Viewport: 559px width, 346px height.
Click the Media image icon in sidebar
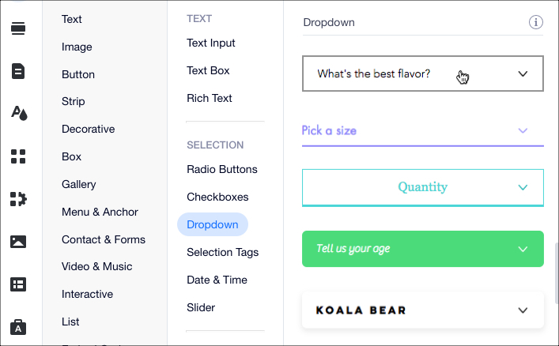click(18, 242)
